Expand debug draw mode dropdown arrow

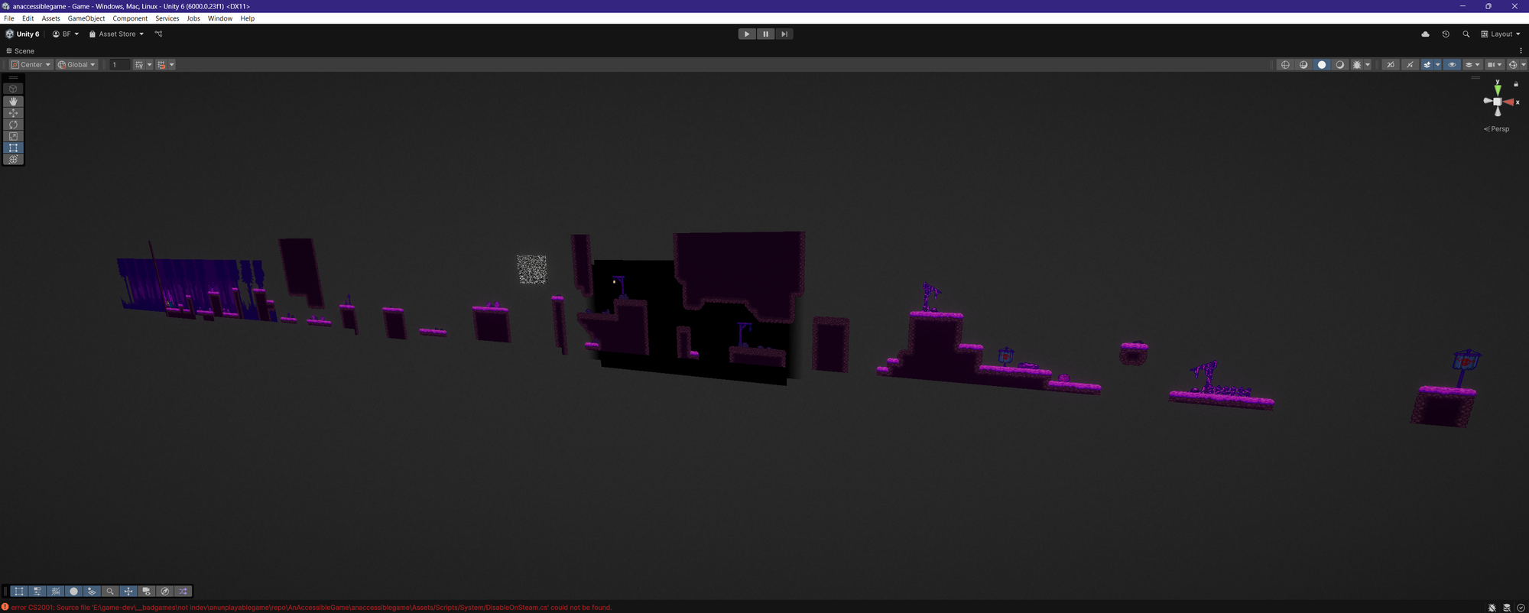(1368, 65)
